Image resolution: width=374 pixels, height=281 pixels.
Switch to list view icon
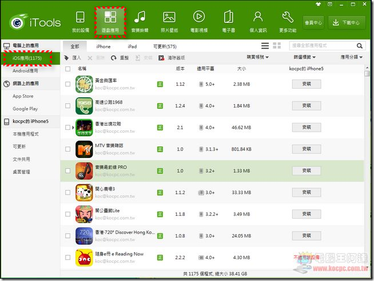tap(265, 46)
